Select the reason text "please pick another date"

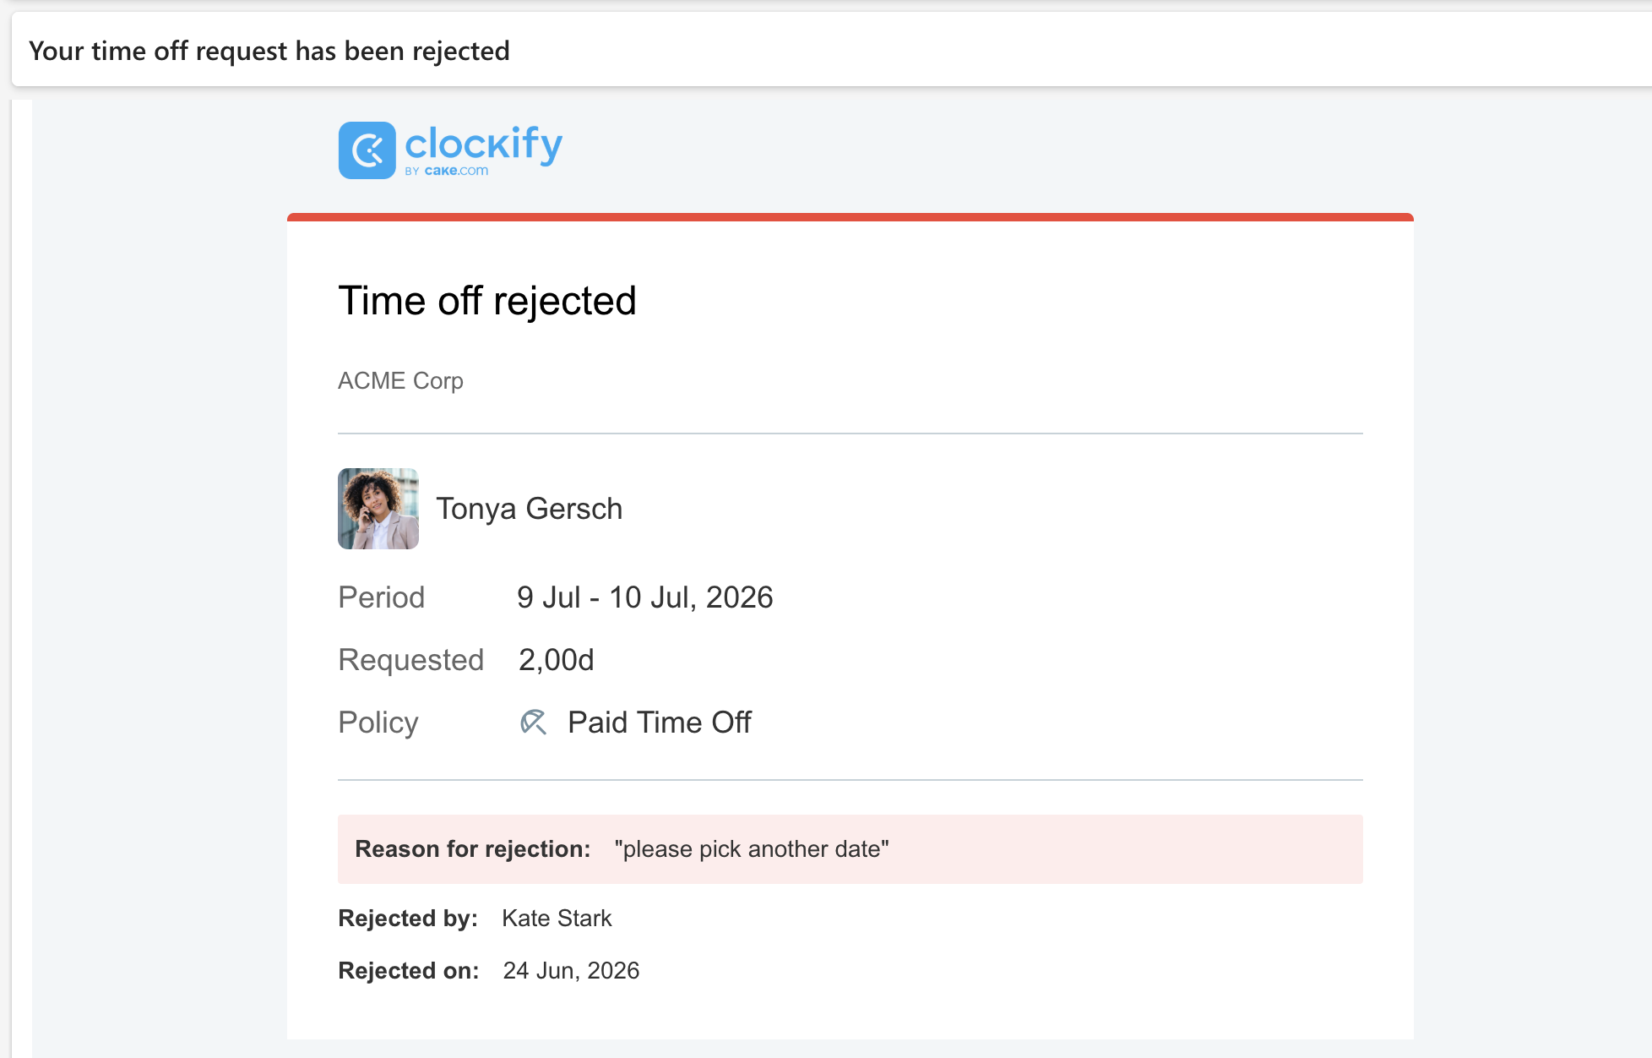[x=752, y=849]
